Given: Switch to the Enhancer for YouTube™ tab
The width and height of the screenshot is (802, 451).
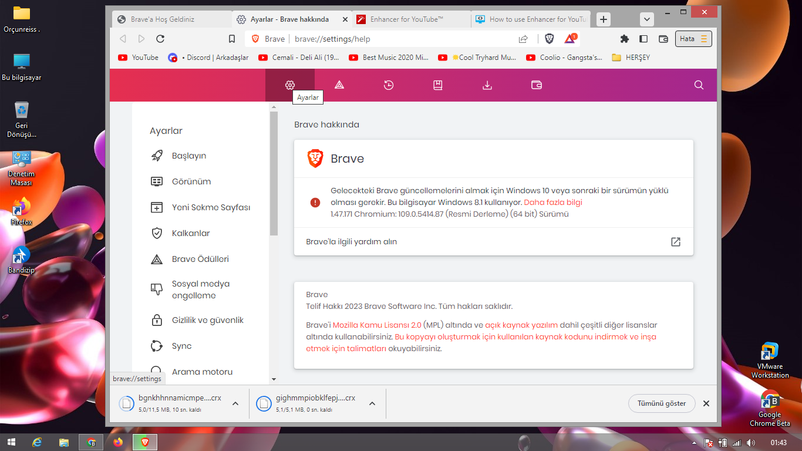Looking at the screenshot, I should 411,19.
